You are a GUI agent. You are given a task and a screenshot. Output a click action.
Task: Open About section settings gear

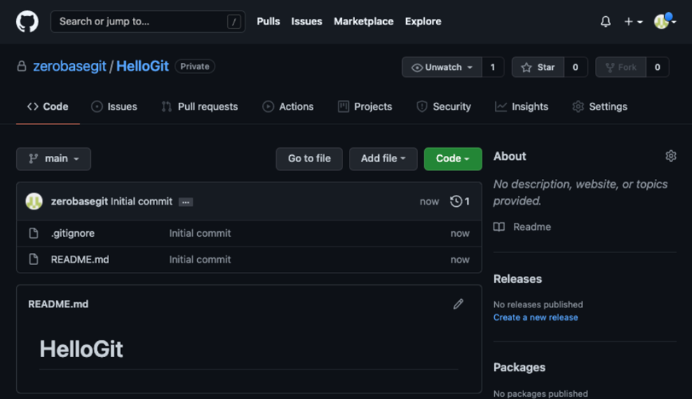[x=670, y=156]
